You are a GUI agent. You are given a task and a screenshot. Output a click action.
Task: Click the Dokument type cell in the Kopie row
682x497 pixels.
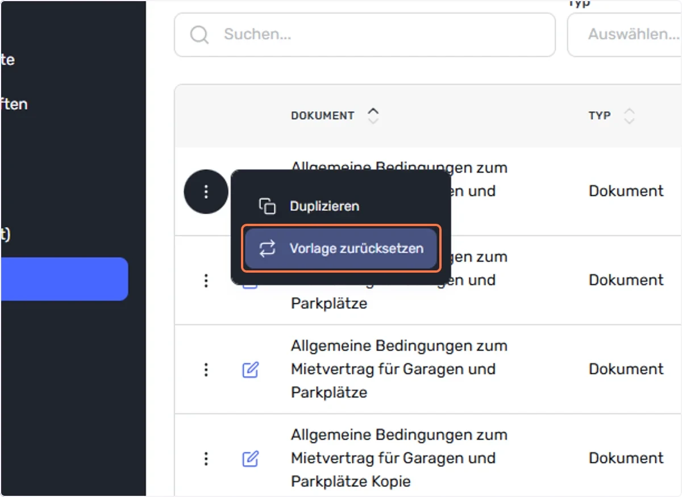(x=626, y=458)
